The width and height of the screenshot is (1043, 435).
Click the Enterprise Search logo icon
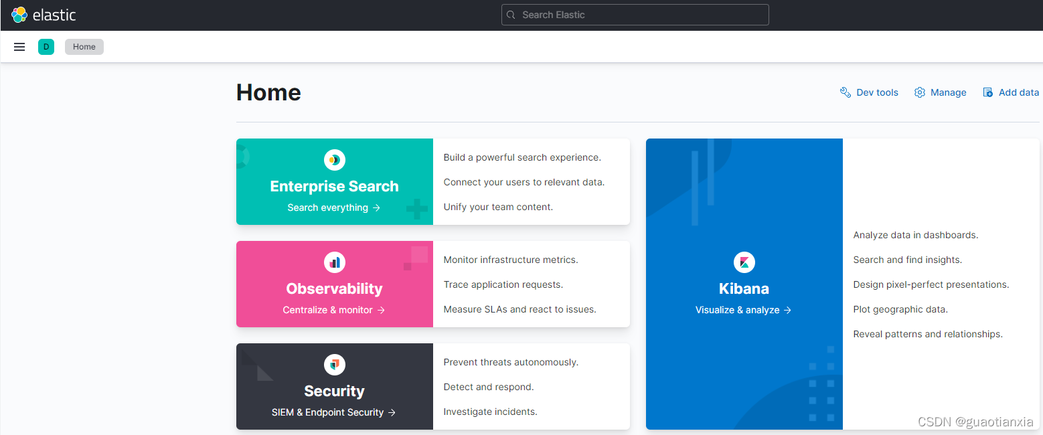pos(335,160)
